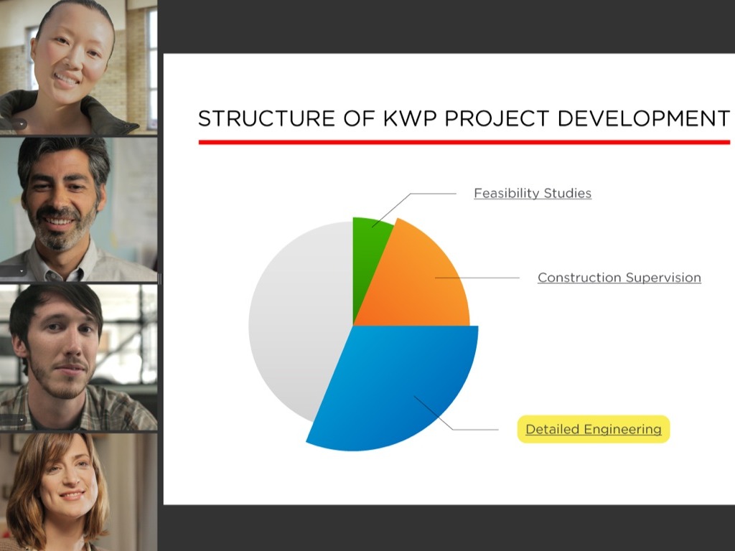735x551 pixels.
Task: Click the red divider line under the slide title
Action: (463, 142)
